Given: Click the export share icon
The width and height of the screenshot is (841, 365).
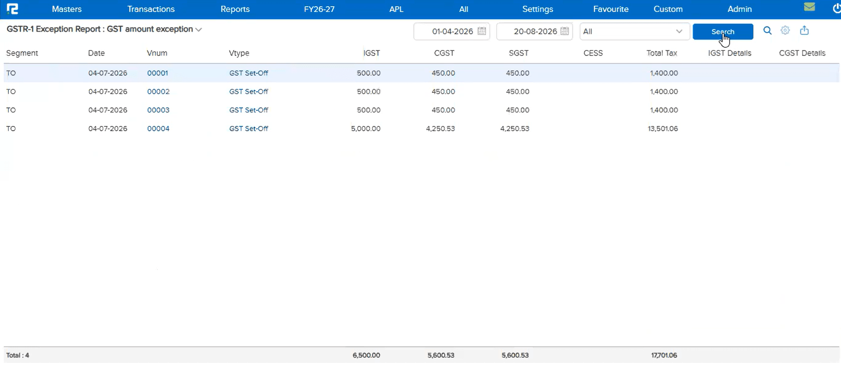Looking at the screenshot, I should pyautogui.click(x=804, y=31).
